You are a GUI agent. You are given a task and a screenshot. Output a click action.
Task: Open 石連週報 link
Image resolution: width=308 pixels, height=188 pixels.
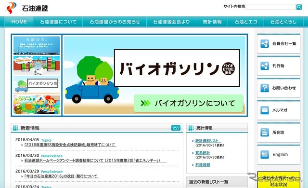tap(203, 165)
